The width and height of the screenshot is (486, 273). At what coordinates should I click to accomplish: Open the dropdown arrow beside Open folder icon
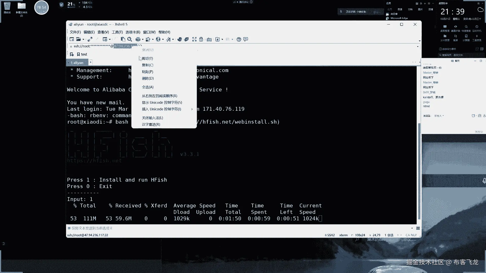tap(83, 39)
